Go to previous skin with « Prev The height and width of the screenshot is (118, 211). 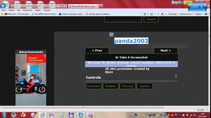[97, 50]
